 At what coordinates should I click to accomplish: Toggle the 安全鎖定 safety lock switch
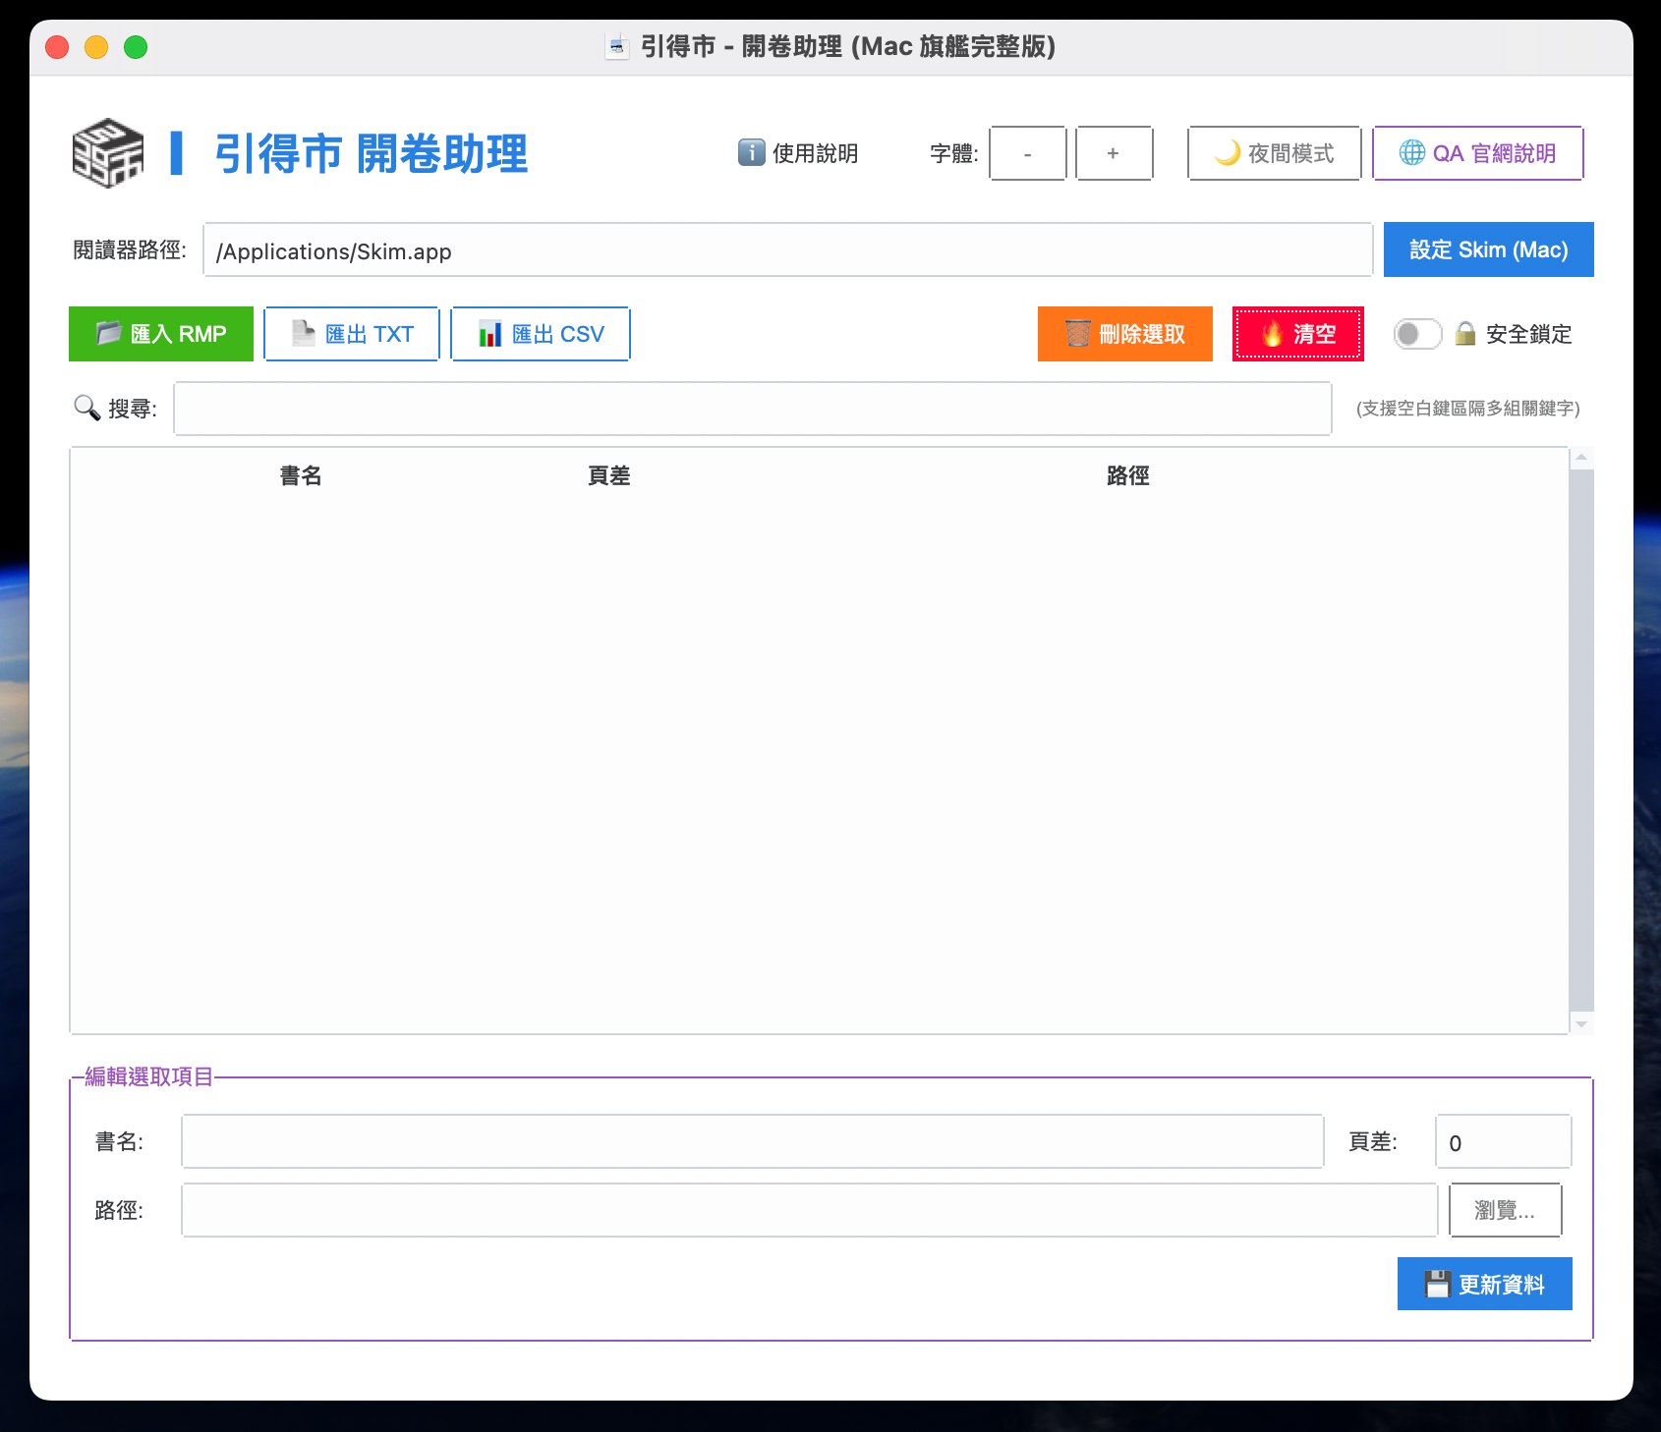1417,334
